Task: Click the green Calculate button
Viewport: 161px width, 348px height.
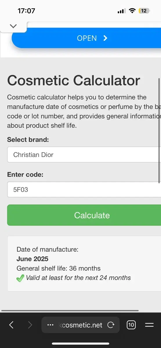Action: [84, 215]
